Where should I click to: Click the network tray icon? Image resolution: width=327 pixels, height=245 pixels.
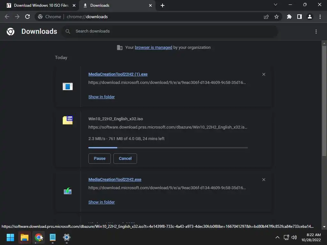click(286, 237)
